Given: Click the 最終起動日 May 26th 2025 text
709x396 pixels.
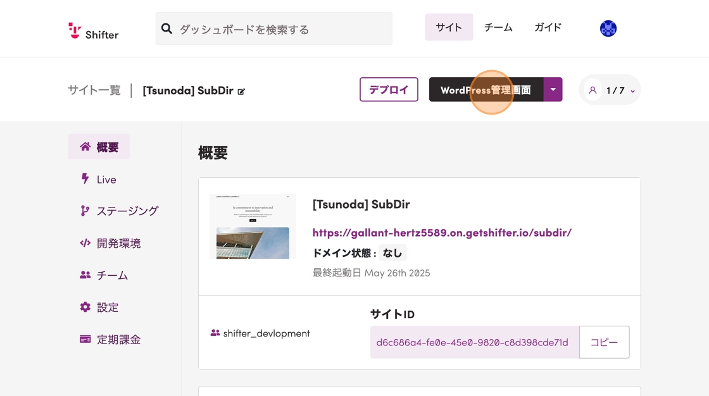Looking at the screenshot, I should 371,273.
